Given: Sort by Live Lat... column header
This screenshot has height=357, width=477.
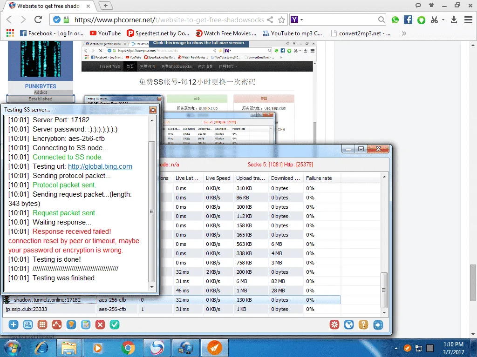Looking at the screenshot, I should (187, 178).
